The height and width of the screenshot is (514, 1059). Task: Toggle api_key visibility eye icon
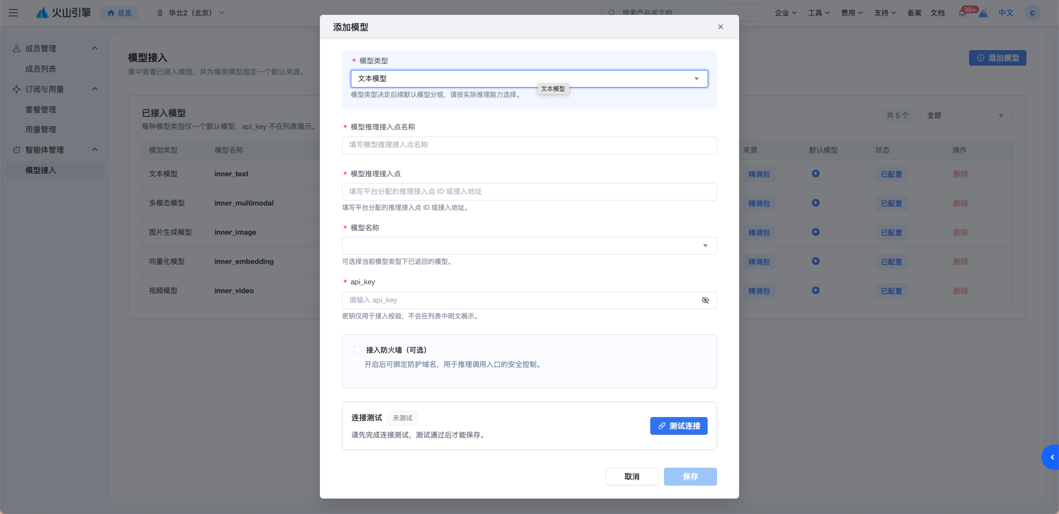(705, 300)
